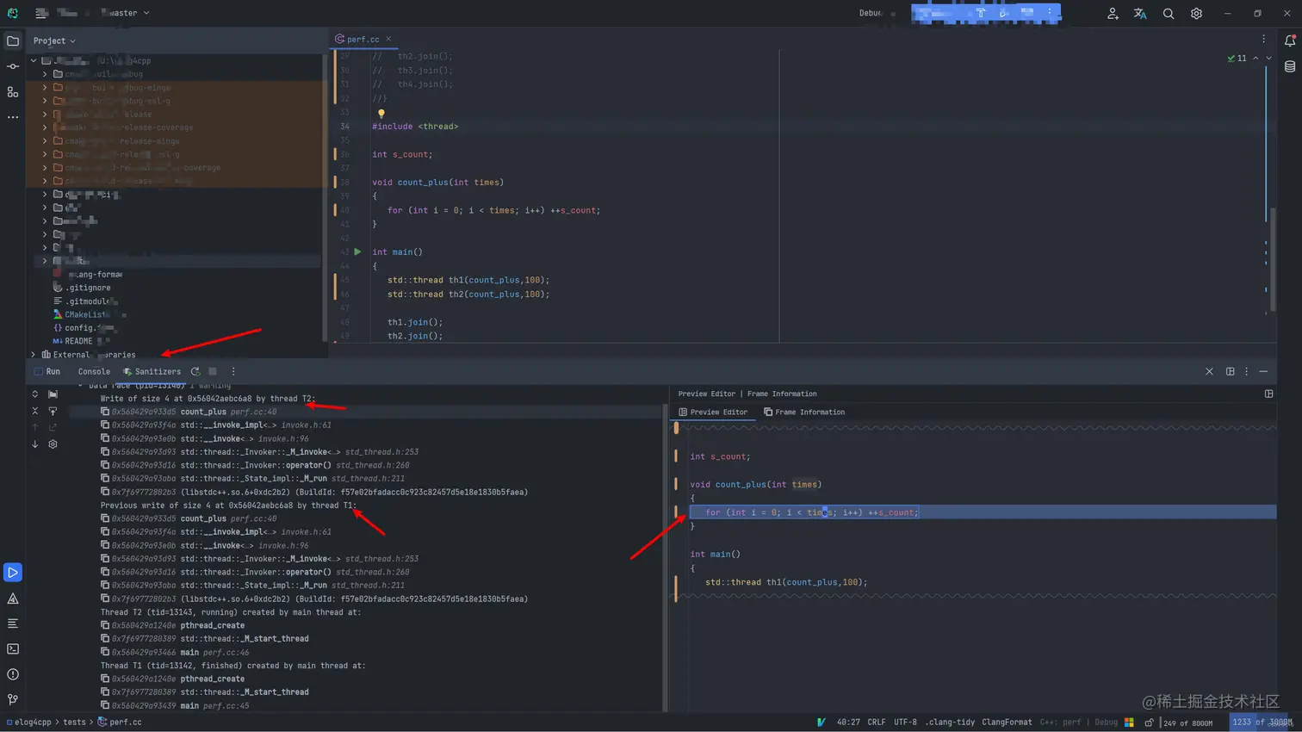Screen dimensions: 1302x732
Task: Rerun the sanitizer session icon
Action: (x=195, y=372)
